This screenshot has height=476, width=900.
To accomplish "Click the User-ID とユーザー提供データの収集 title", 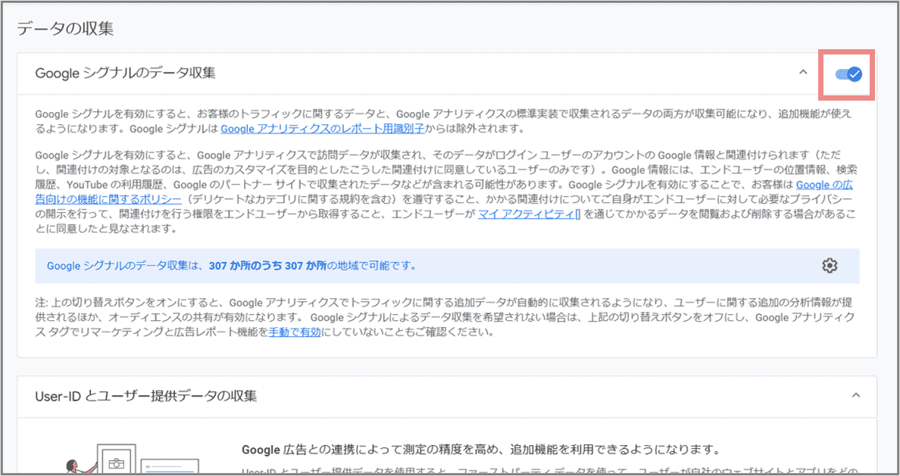I will pyautogui.click(x=146, y=396).
